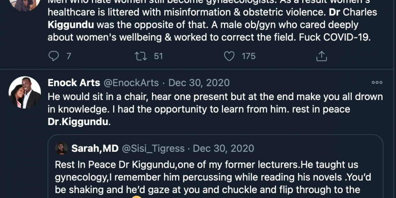Open Enock Arts profile picture
This screenshot has height=198, width=396.
25,92
